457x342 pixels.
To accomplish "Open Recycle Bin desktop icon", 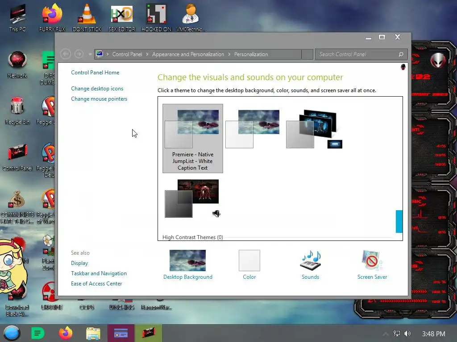I will pyautogui.click(x=17, y=111).
